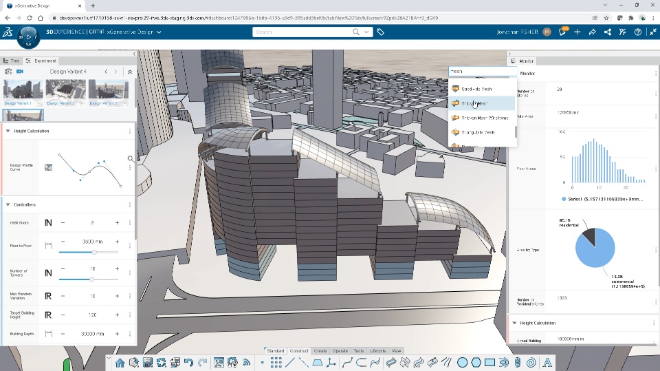Select the Text letter A tool
This screenshot has width=660, height=371.
(547, 363)
